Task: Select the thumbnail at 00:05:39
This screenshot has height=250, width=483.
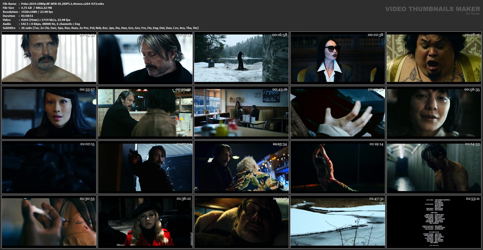Action: coord(49,58)
